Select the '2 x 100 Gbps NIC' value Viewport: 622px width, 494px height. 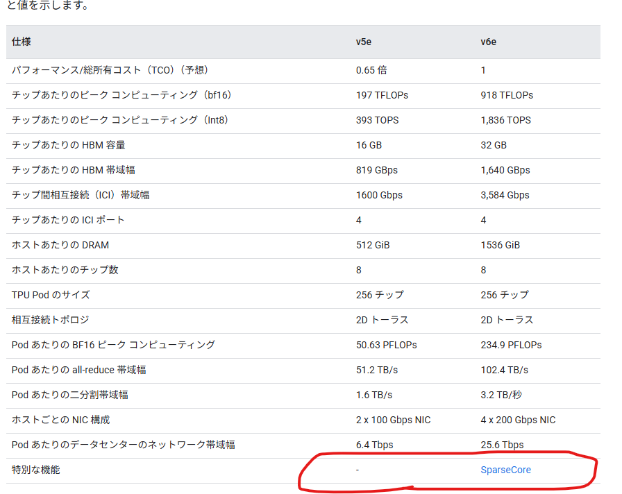[393, 420]
